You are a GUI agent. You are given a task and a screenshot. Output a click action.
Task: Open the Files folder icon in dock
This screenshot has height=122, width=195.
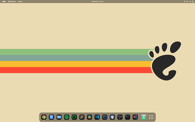pos(59,117)
